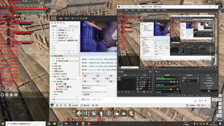Move selected source up in OBS
Screen dimensions: 224x126
[148, 92]
